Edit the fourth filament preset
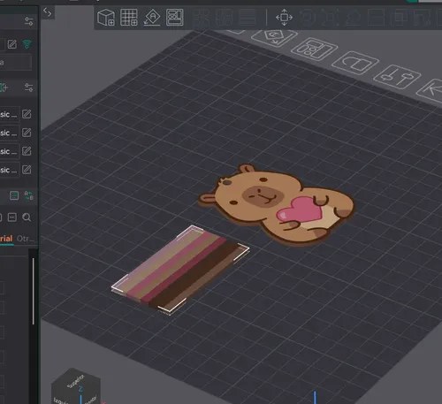The height and width of the screenshot is (404, 442). (x=27, y=170)
